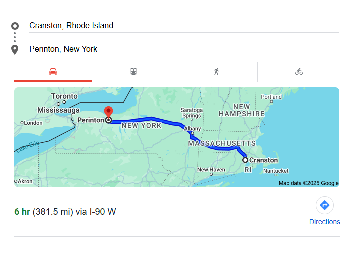Select the driving travel mode tab

click(x=53, y=71)
